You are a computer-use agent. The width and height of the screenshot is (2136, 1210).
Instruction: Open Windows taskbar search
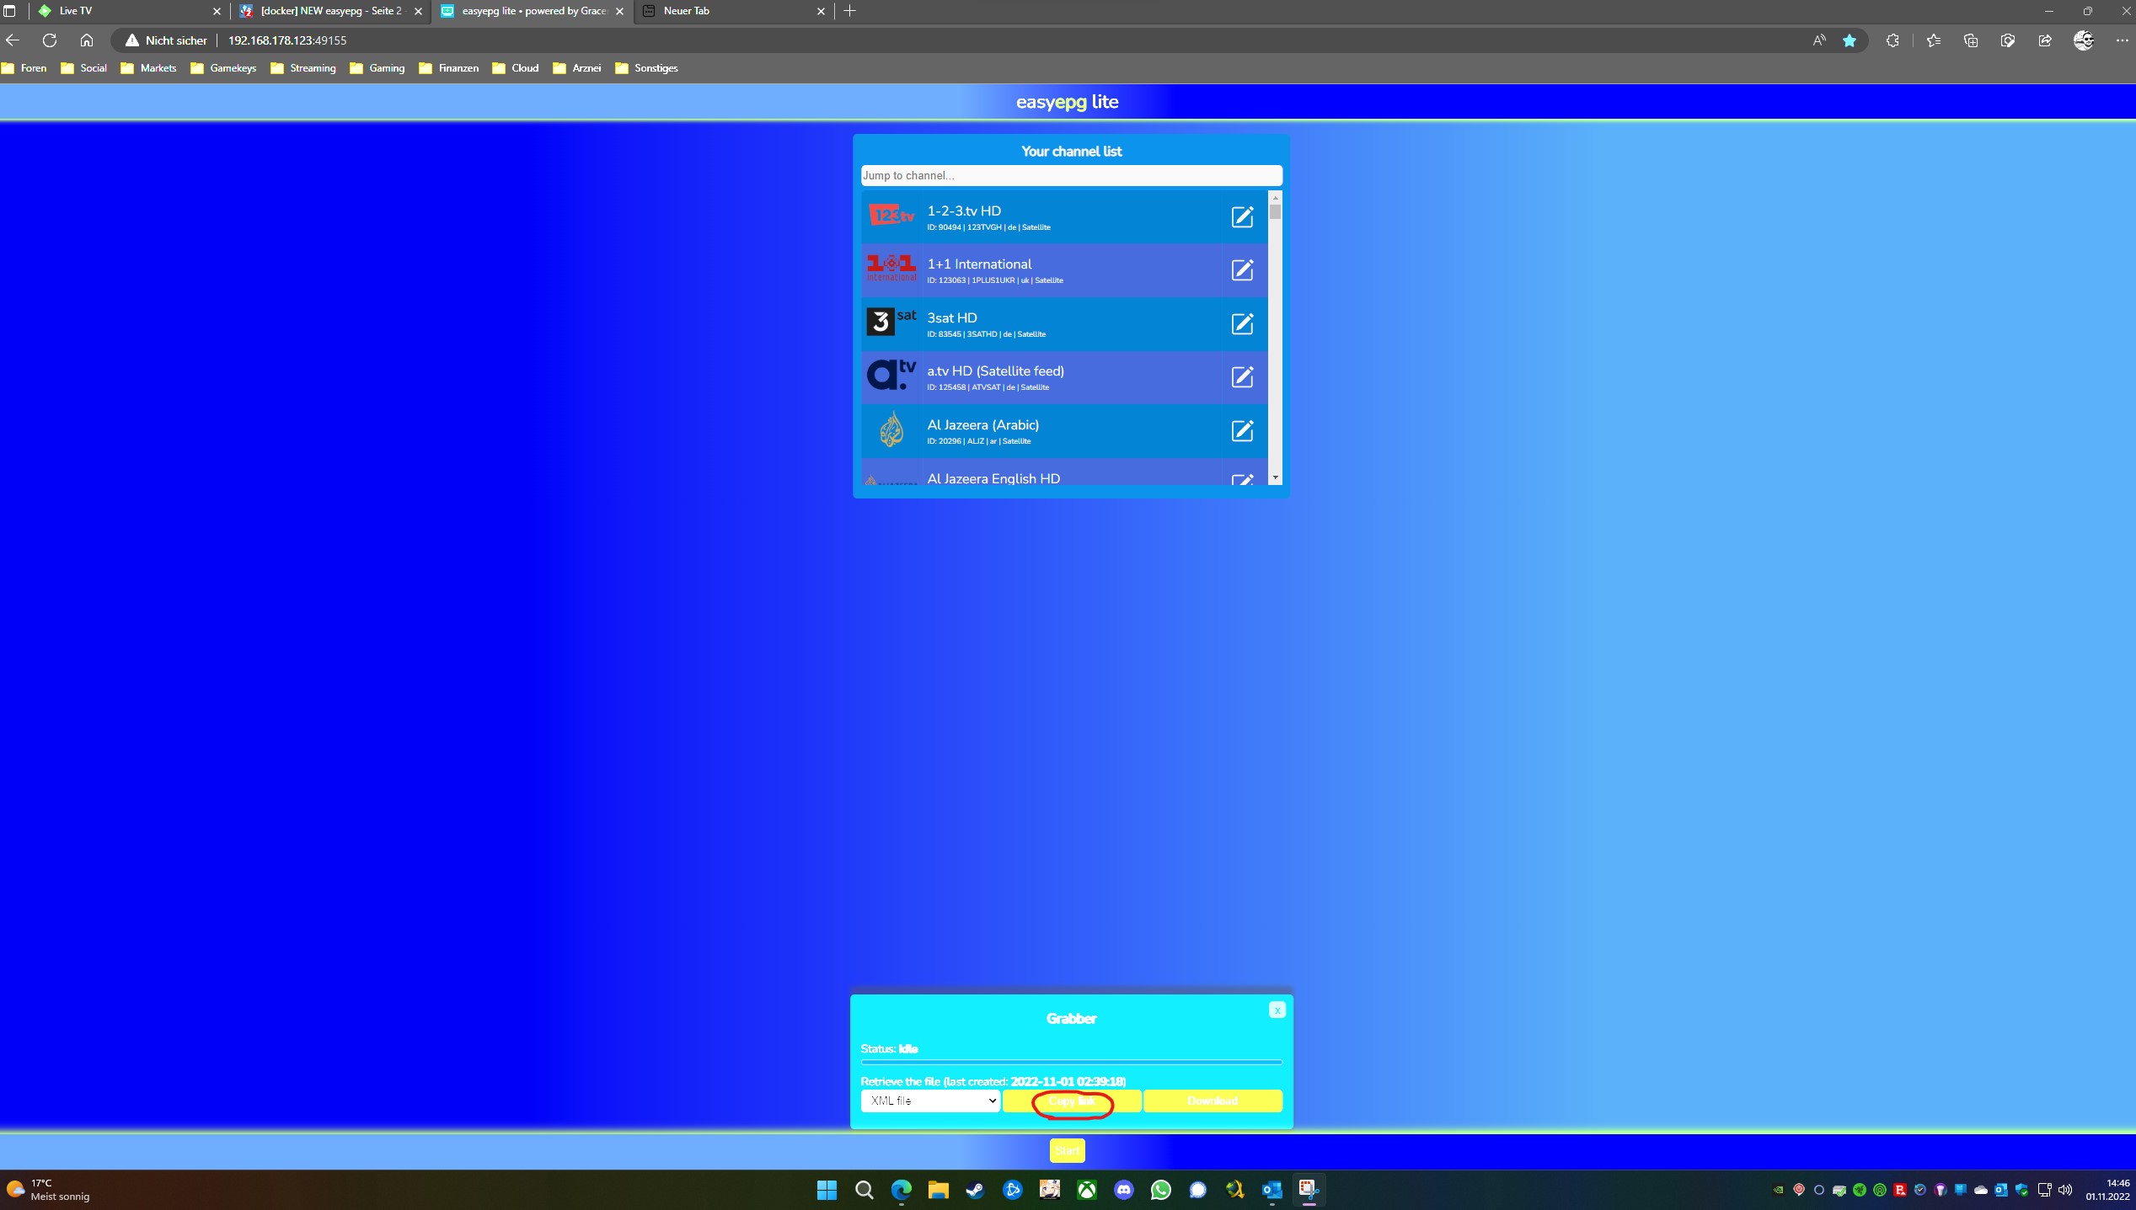tap(864, 1190)
